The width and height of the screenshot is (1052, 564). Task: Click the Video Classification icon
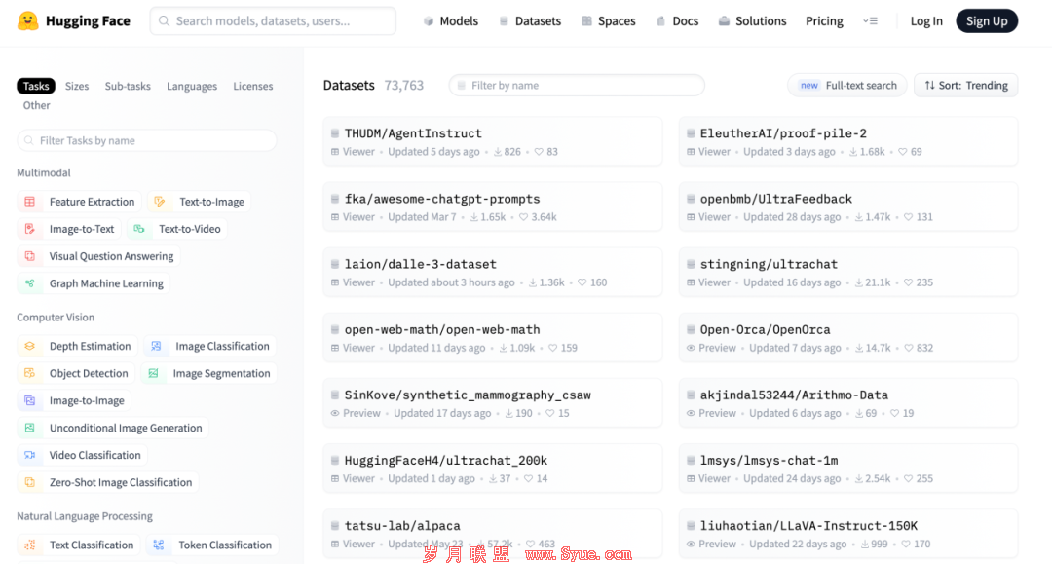(x=29, y=455)
